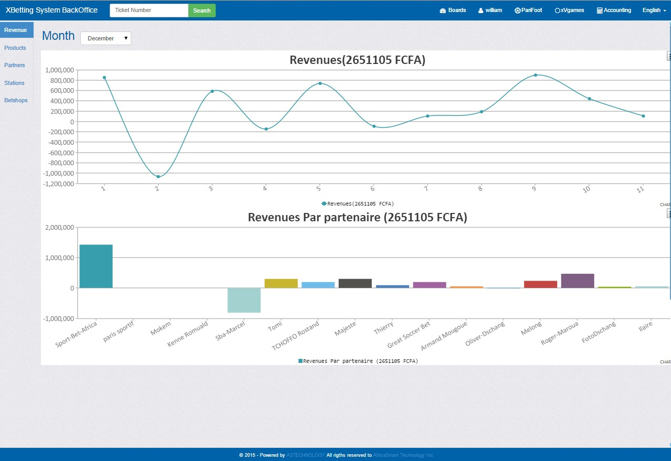Go to Products in the sidebar
Viewport: 671px width, 461px height.
tap(15, 48)
